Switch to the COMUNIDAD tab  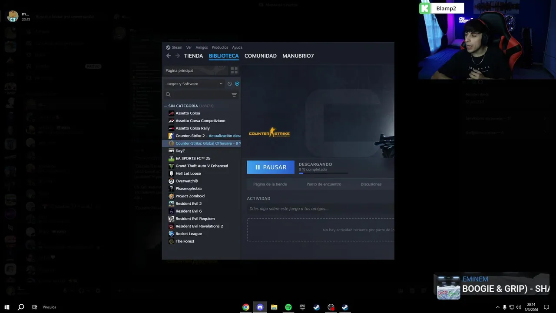pos(260,56)
